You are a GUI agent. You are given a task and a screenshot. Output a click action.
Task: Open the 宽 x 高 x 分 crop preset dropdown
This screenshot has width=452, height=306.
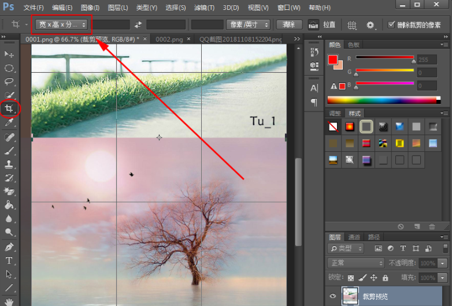click(61, 25)
